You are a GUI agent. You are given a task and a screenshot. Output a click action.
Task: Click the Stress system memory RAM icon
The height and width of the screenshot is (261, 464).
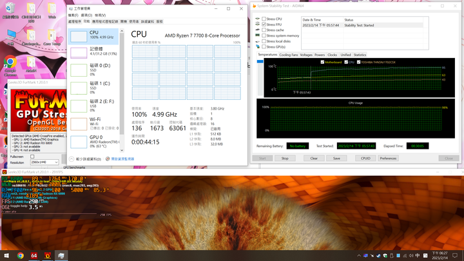pos(257,35)
